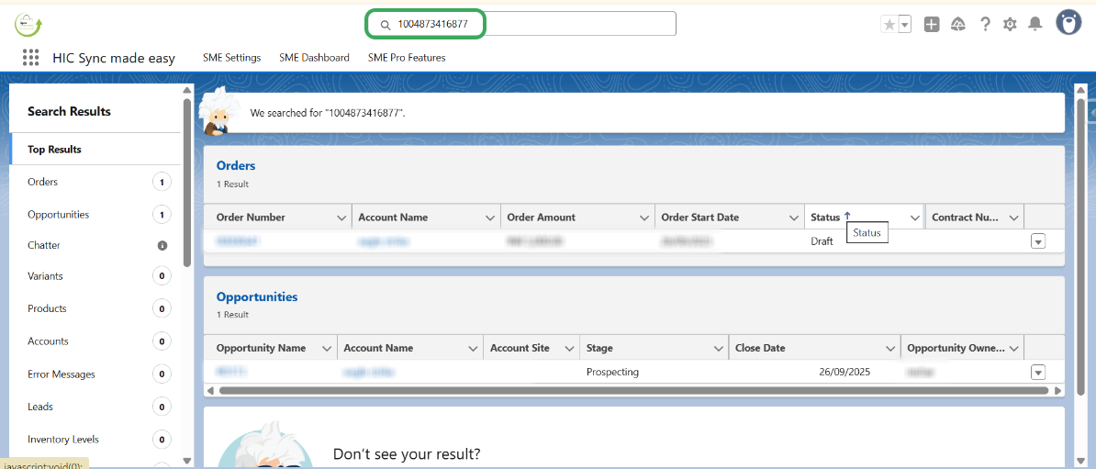1096x469 pixels.
Task: Open Order Number column dropdown
Action: 341,218
